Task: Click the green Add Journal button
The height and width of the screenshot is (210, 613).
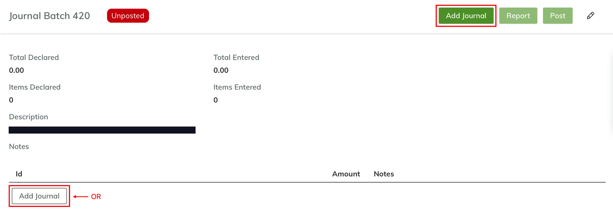Action: [x=466, y=16]
